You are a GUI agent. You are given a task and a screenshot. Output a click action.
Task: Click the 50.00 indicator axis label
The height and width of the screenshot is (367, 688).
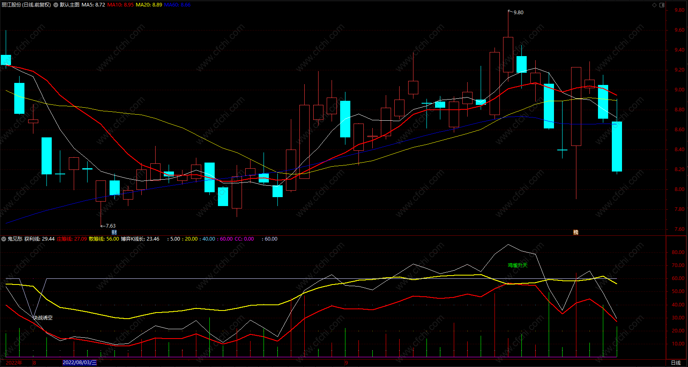(x=678, y=291)
